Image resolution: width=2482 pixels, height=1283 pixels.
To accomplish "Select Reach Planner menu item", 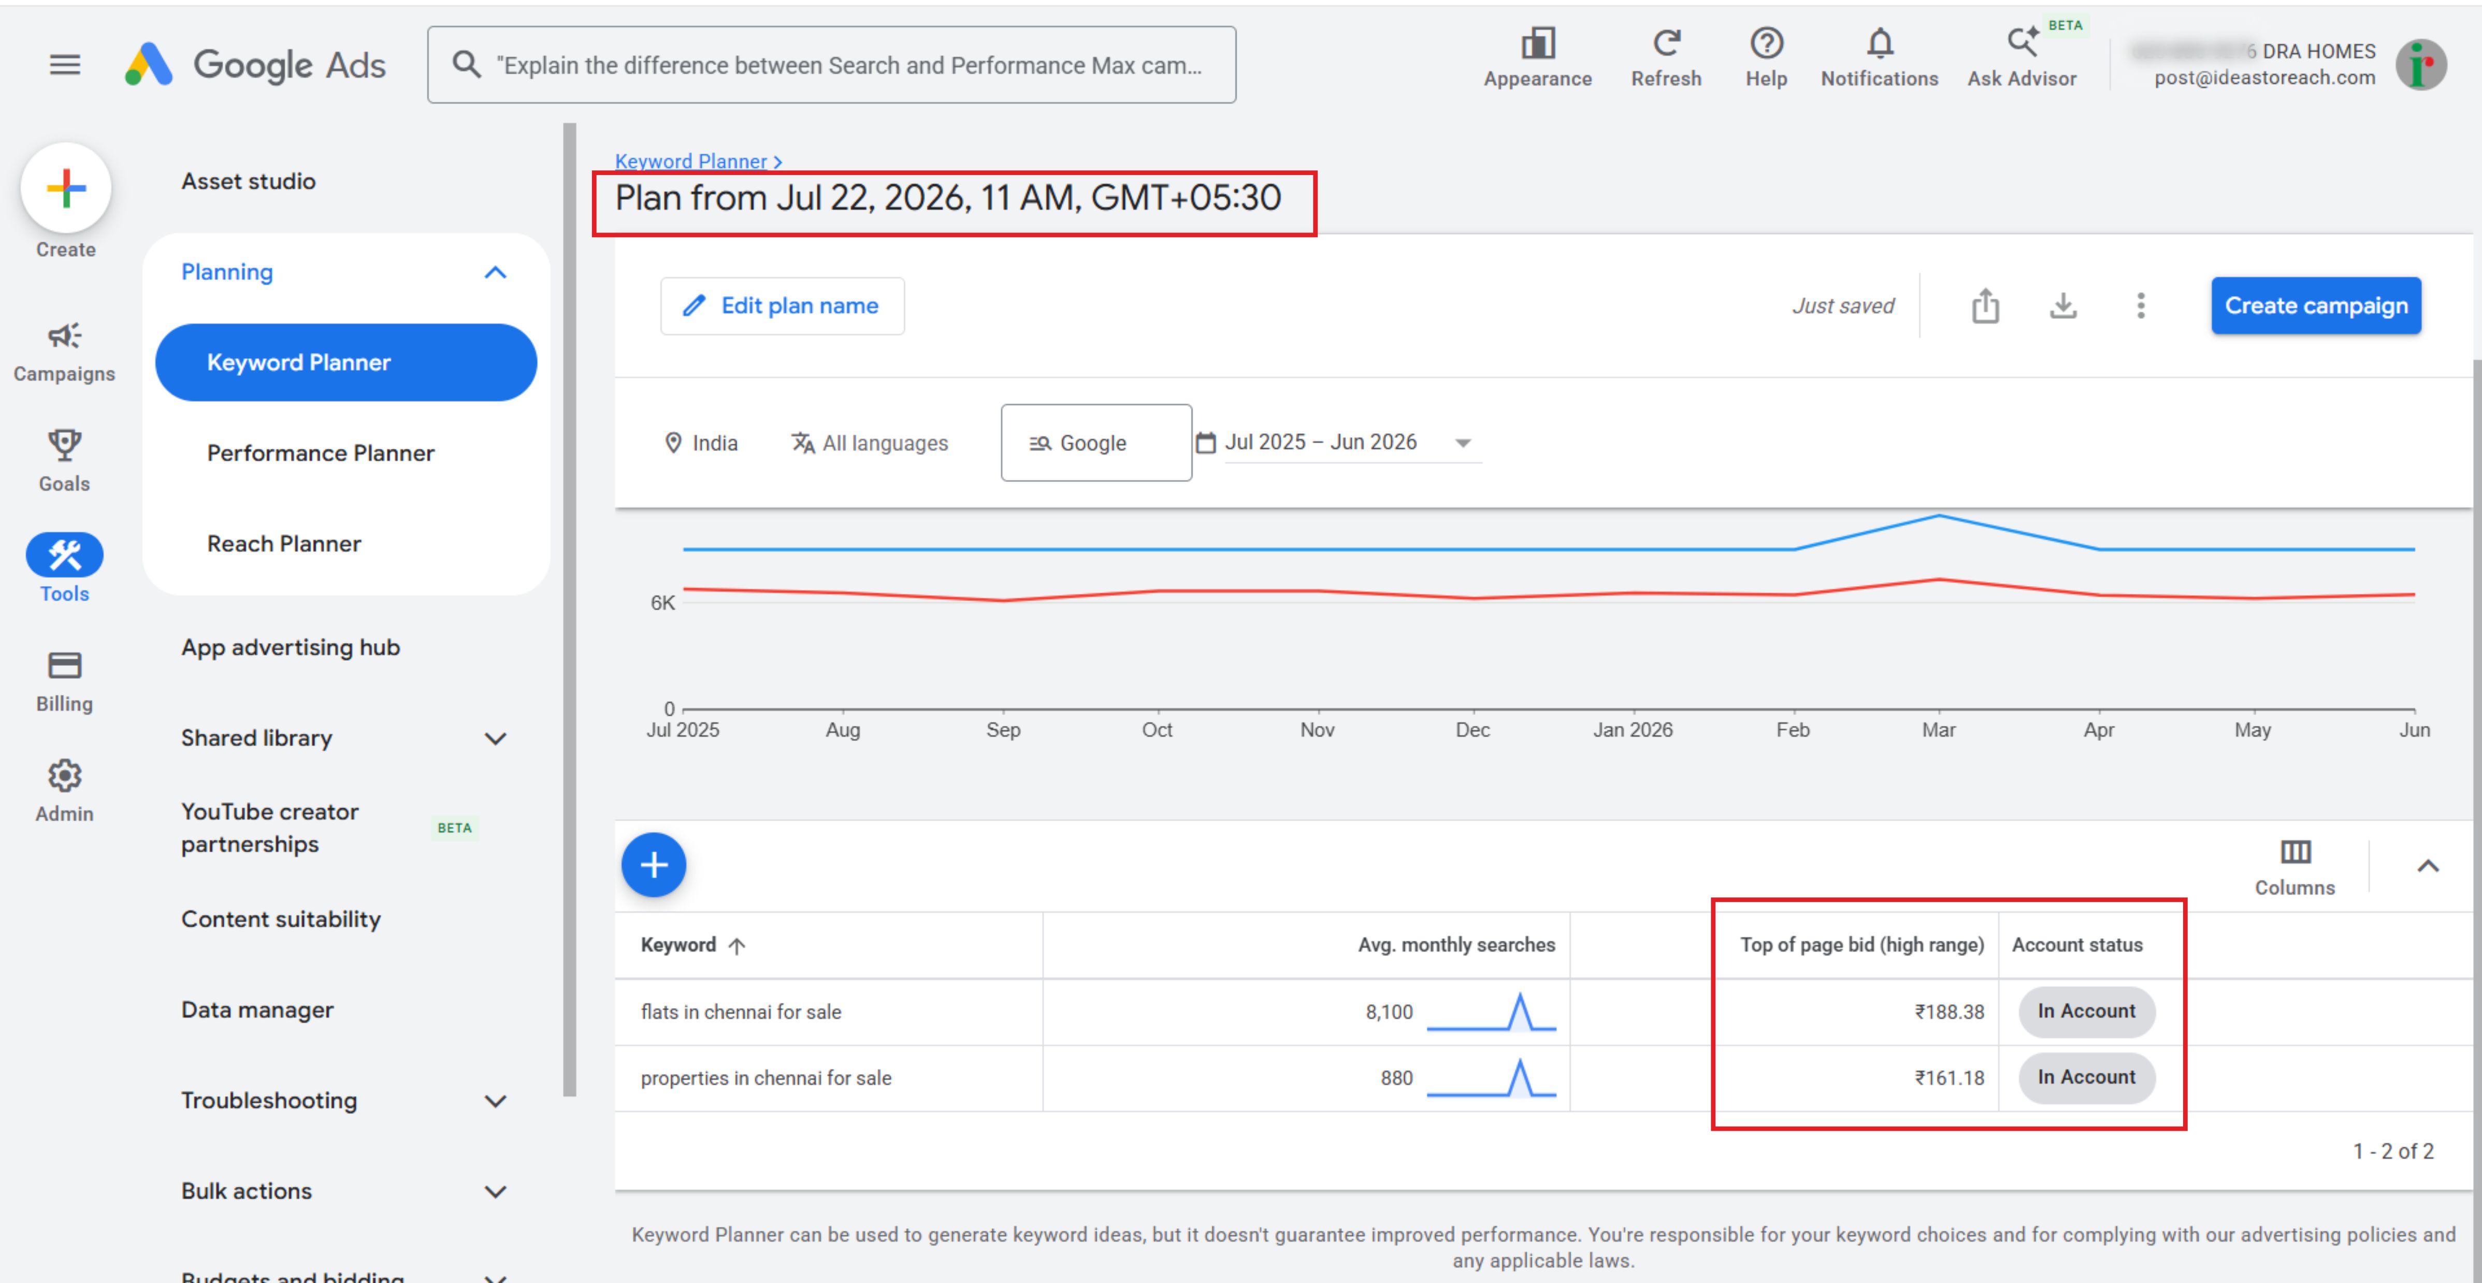I will [284, 543].
